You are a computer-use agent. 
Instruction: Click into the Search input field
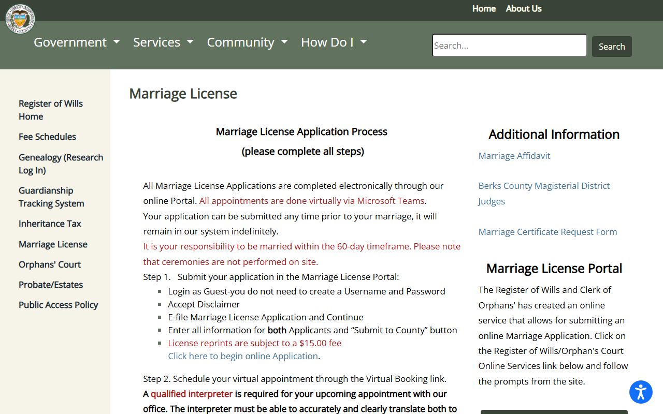509,45
